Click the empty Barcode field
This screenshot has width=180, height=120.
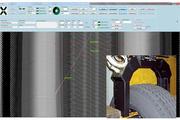tap(27, 27)
